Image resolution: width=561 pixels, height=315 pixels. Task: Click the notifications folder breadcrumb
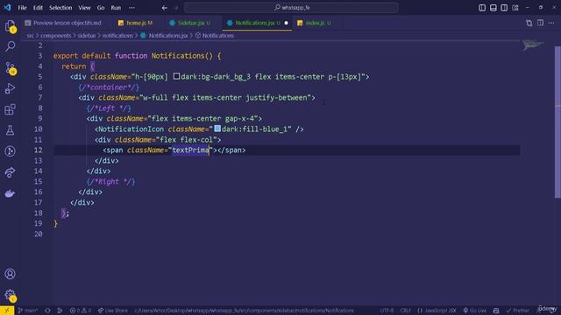[x=117, y=36]
